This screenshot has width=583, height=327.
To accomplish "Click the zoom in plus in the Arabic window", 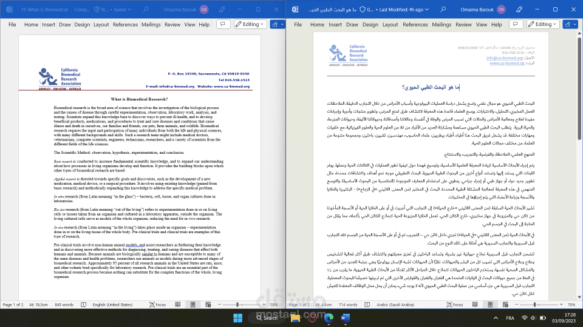I will pos(561,305).
